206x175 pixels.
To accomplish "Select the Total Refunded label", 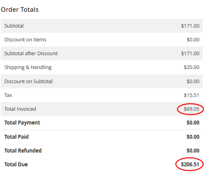I will click(23, 151).
